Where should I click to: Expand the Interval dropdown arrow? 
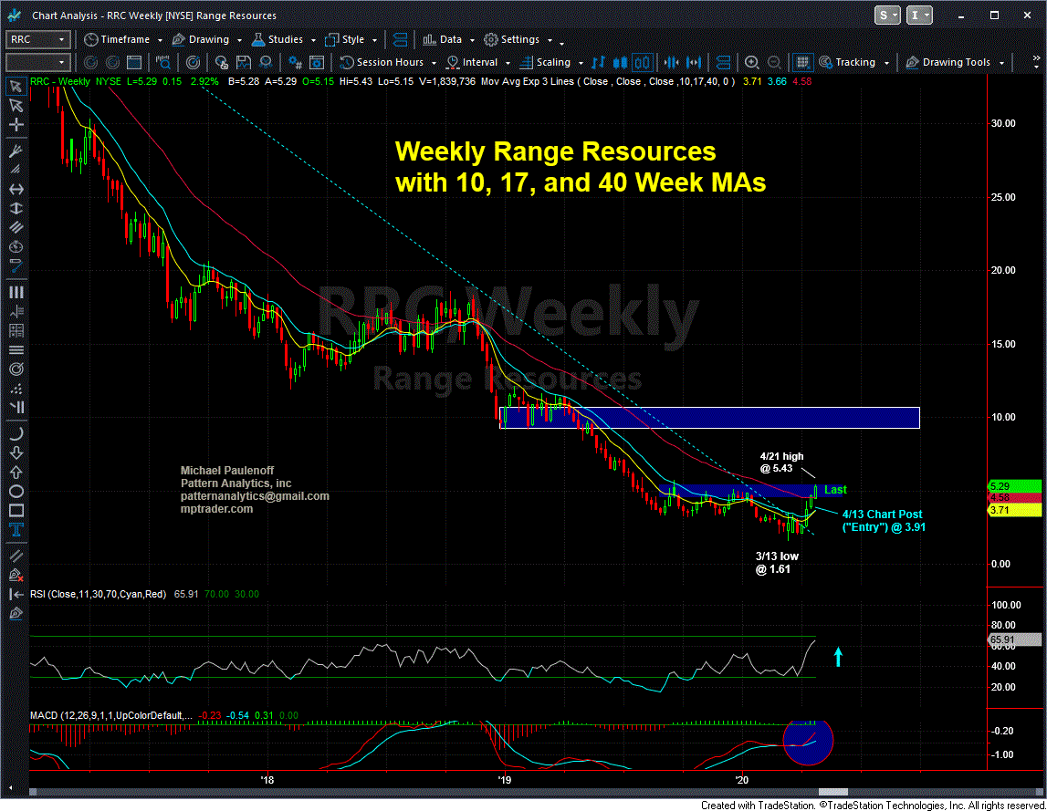click(x=508, y=63)
